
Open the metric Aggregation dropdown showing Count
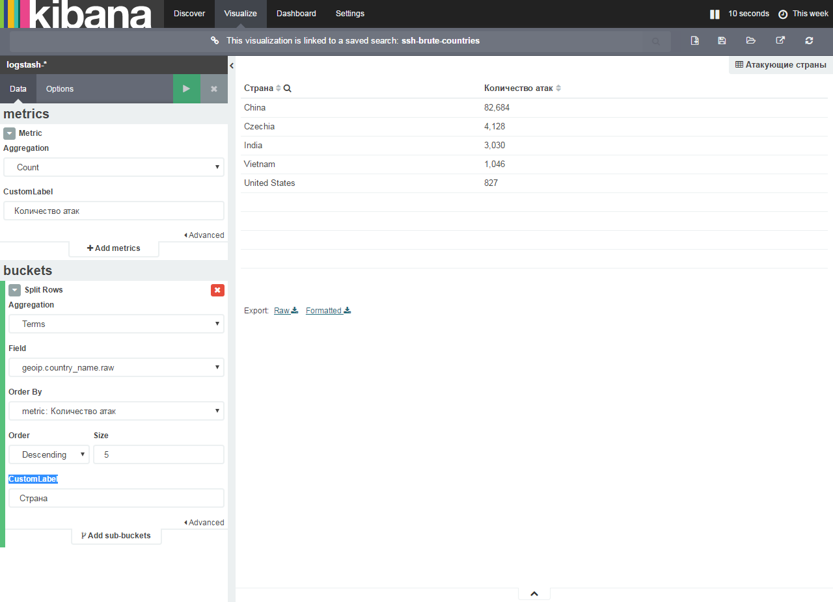coord(114,167)
